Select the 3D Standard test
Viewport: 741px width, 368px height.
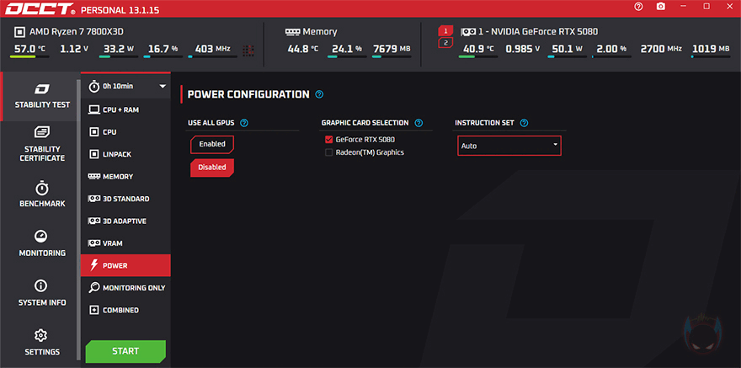coord(125,199)
